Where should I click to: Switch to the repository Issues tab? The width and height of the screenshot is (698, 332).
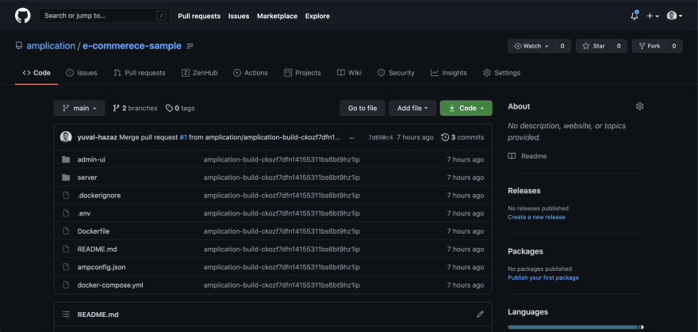(82, 73)
